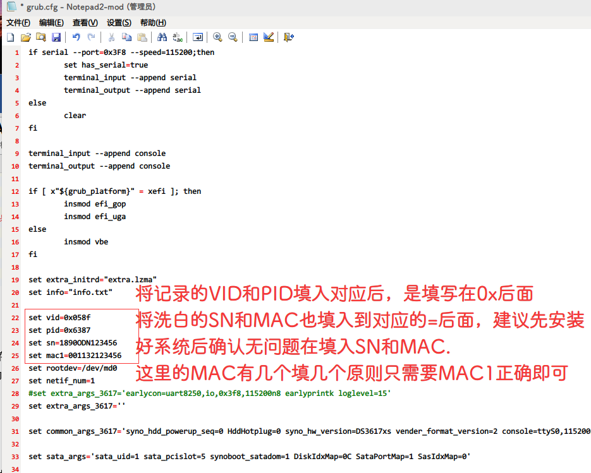591x473 pixels.
Task: Open Replace with the ab-ac icon
Action: pyautogui.click(x=178, y=37)
